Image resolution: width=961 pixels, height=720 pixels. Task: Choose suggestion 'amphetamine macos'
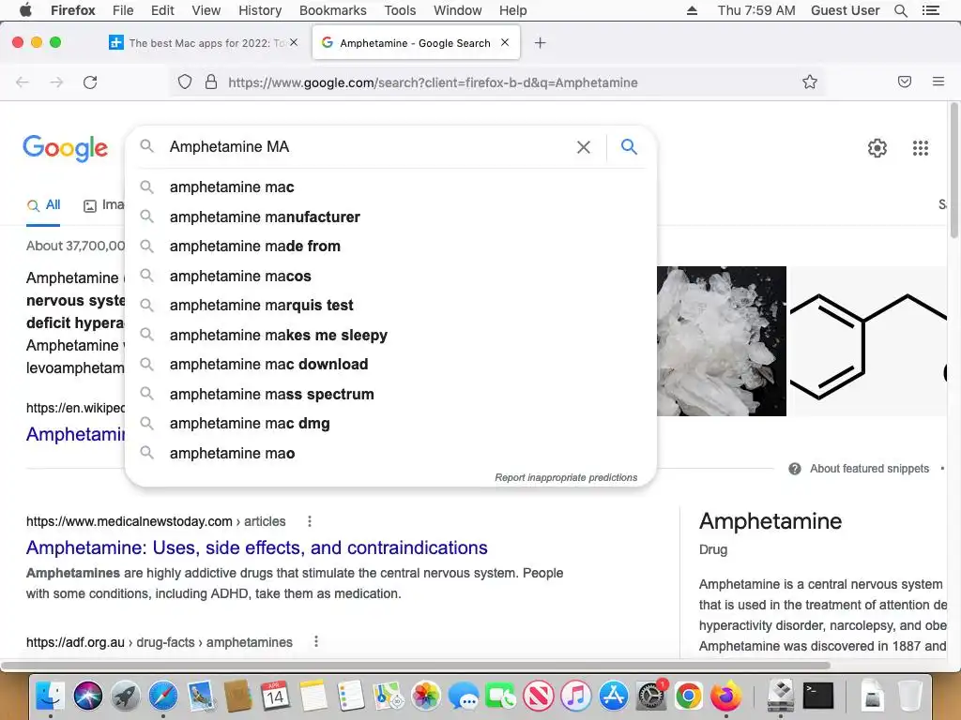[390, 277]
